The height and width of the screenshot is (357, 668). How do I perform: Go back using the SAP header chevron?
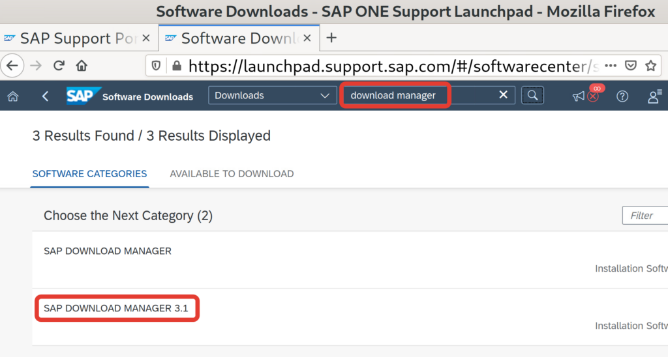45,96
